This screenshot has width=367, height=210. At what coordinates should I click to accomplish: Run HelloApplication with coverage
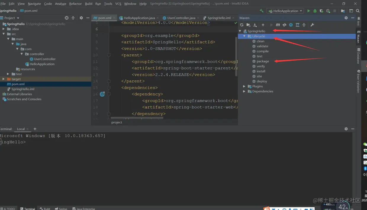pyautogui.click(x=321, y=11)
